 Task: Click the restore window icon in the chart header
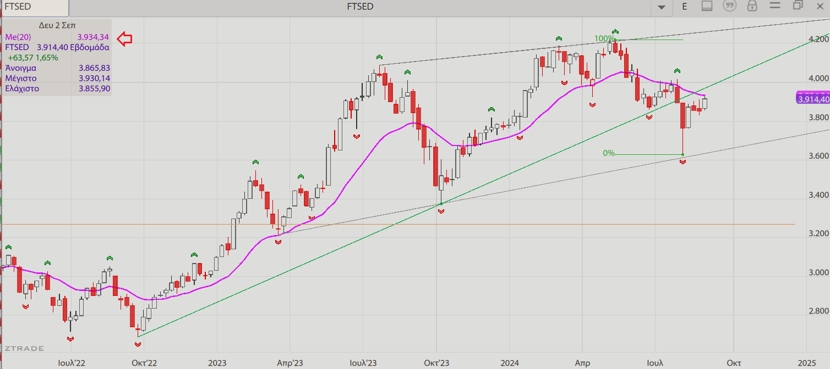(x=798, y=5)
